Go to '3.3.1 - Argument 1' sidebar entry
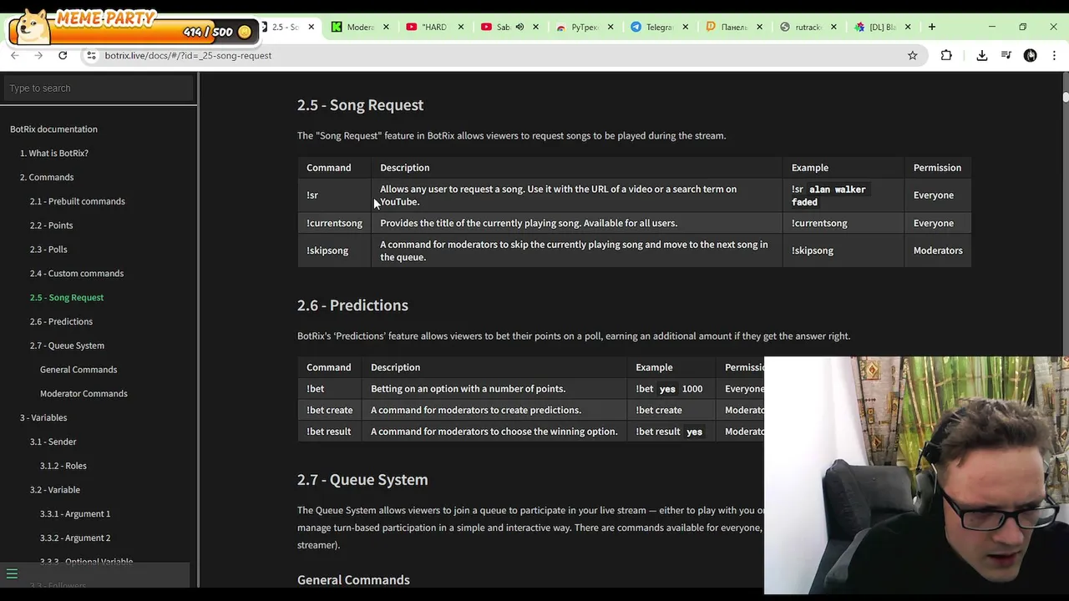 pos(75,514)
